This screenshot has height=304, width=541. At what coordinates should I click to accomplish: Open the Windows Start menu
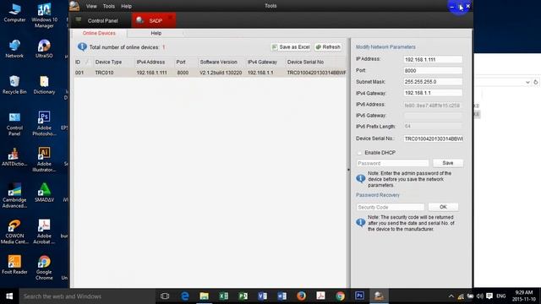(9, 296)
